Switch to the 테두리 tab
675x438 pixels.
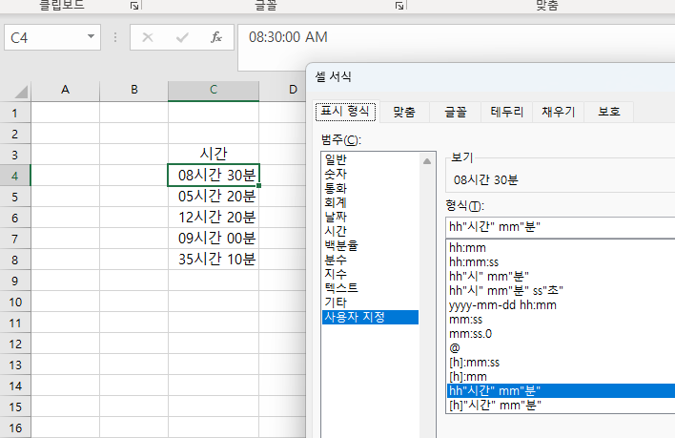coord(507,112)
